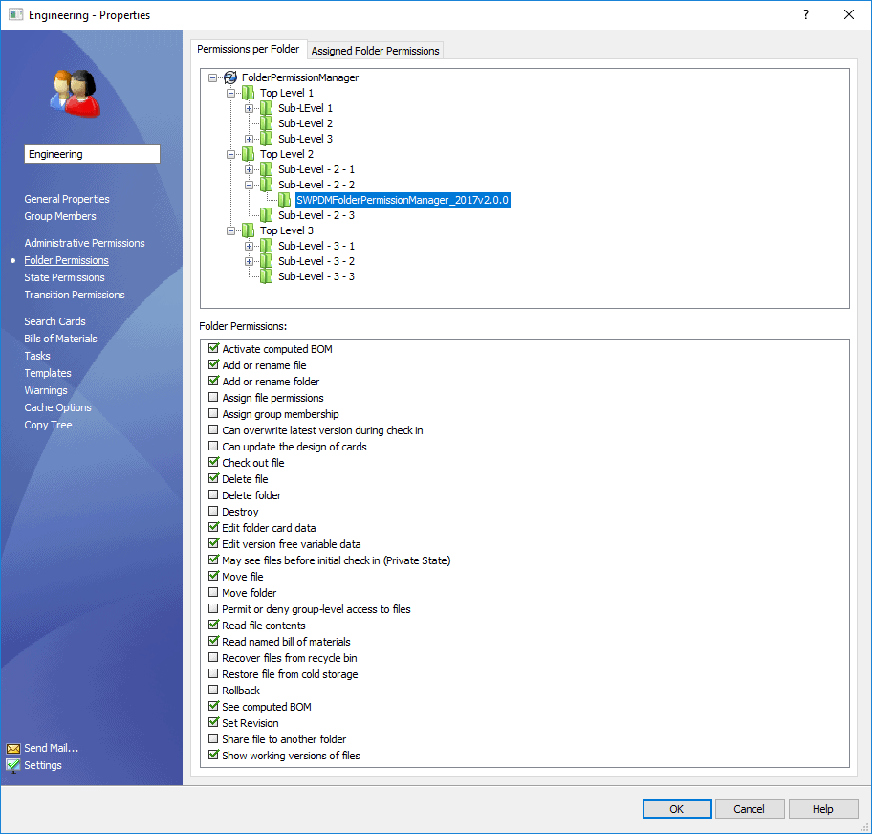Open Copy Tree link
Screen dimensions: 872x834
coord(49,425)
